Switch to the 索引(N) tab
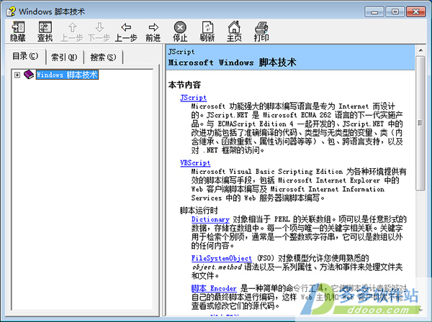The height and width of the screenshot is (322, 432). click(x=64, y=57)
